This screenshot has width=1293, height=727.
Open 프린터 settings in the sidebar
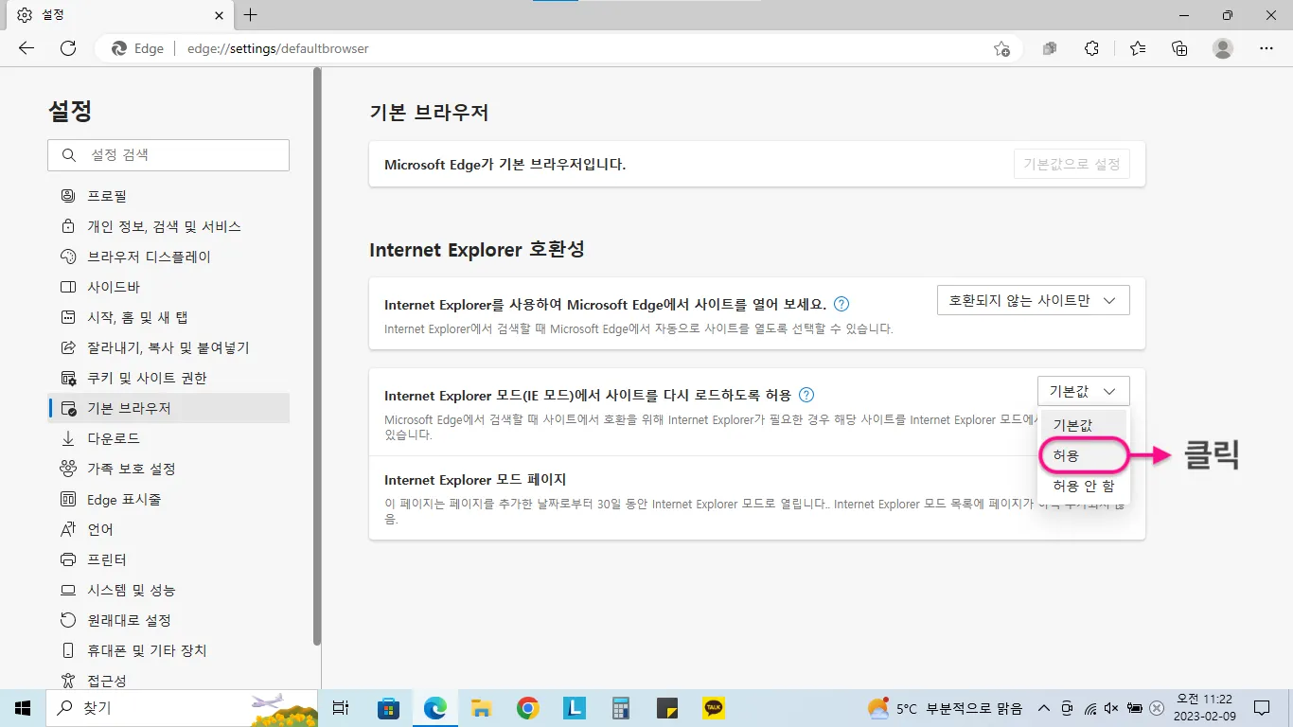168,559
